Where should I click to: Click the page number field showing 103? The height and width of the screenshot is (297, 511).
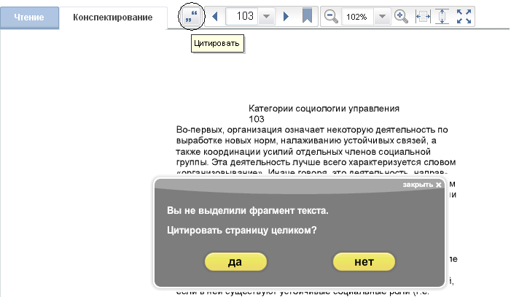[242, 16]
